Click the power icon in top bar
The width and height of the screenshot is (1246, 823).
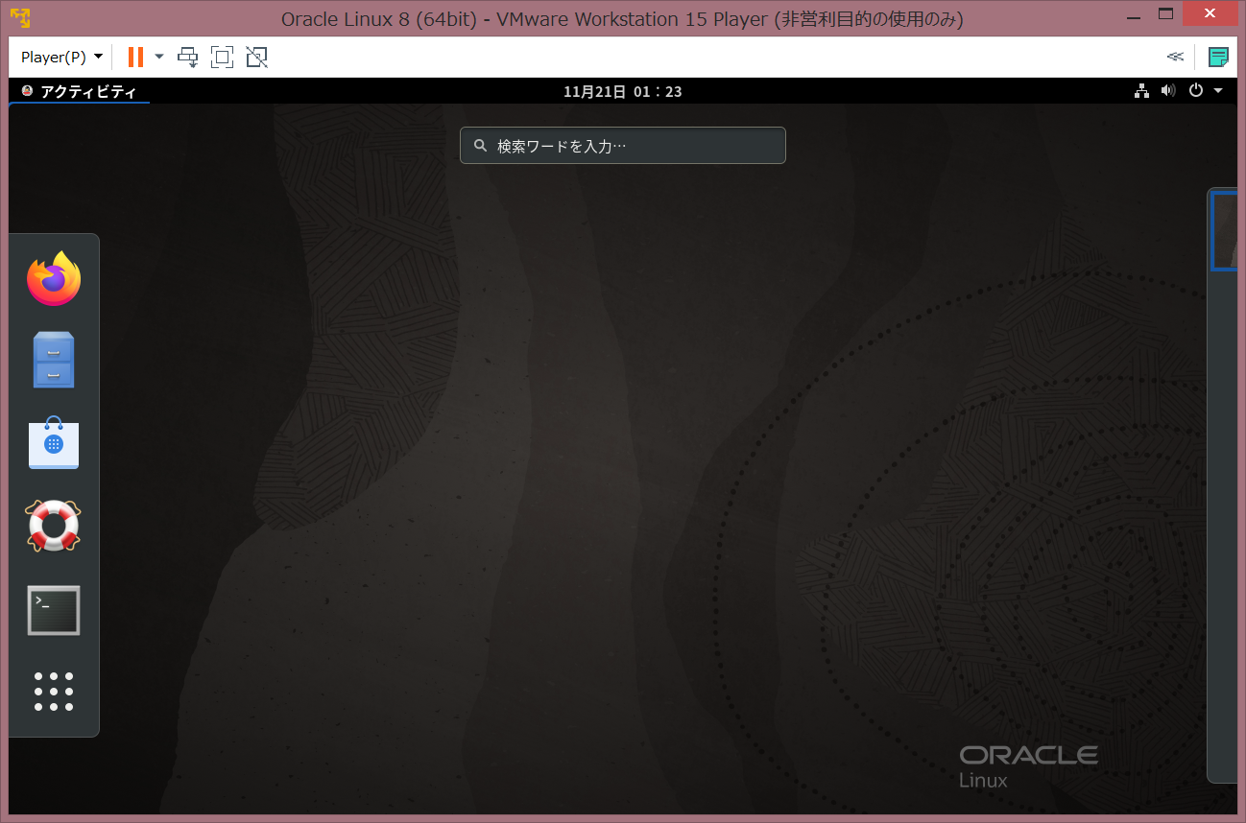click(1196, 91)
